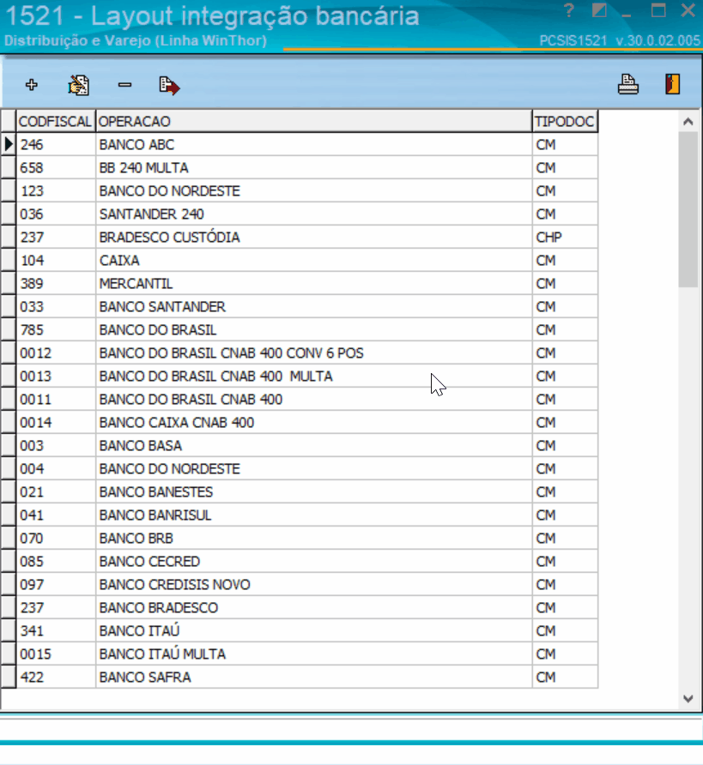This screenshot has width=703, height=765.
Task: Select BANCO BANESTES row
Action: (x=307, y=492)
